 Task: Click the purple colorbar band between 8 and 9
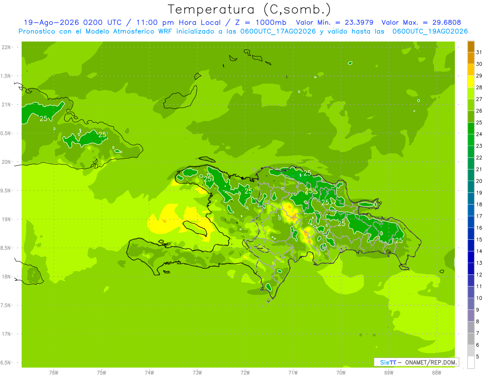tap(471, 316)
